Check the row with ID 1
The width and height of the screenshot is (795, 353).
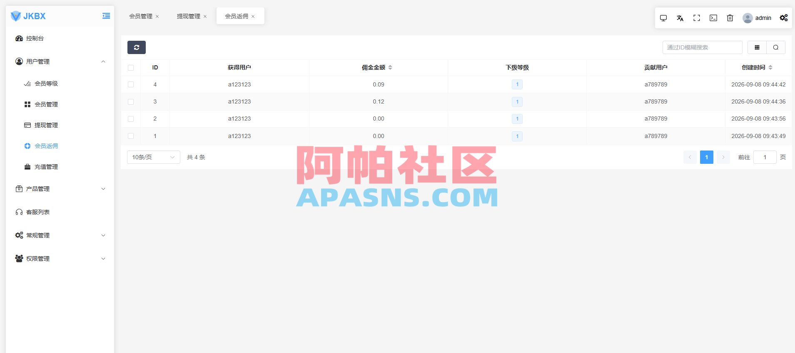(131, 136)
